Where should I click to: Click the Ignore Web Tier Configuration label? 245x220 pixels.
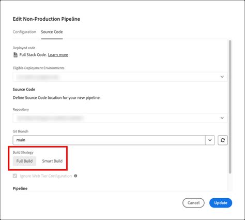[46, 176]
